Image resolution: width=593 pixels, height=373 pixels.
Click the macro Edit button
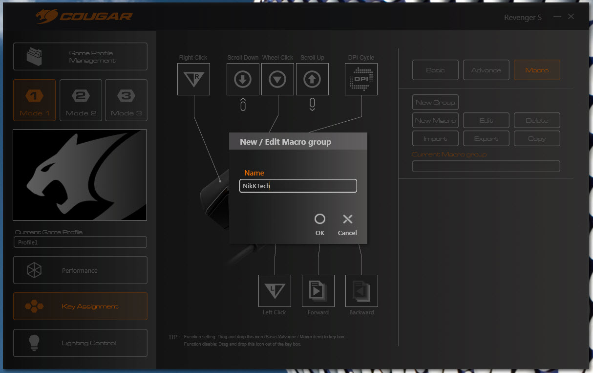pyautogui.click(x=486, y=120)
